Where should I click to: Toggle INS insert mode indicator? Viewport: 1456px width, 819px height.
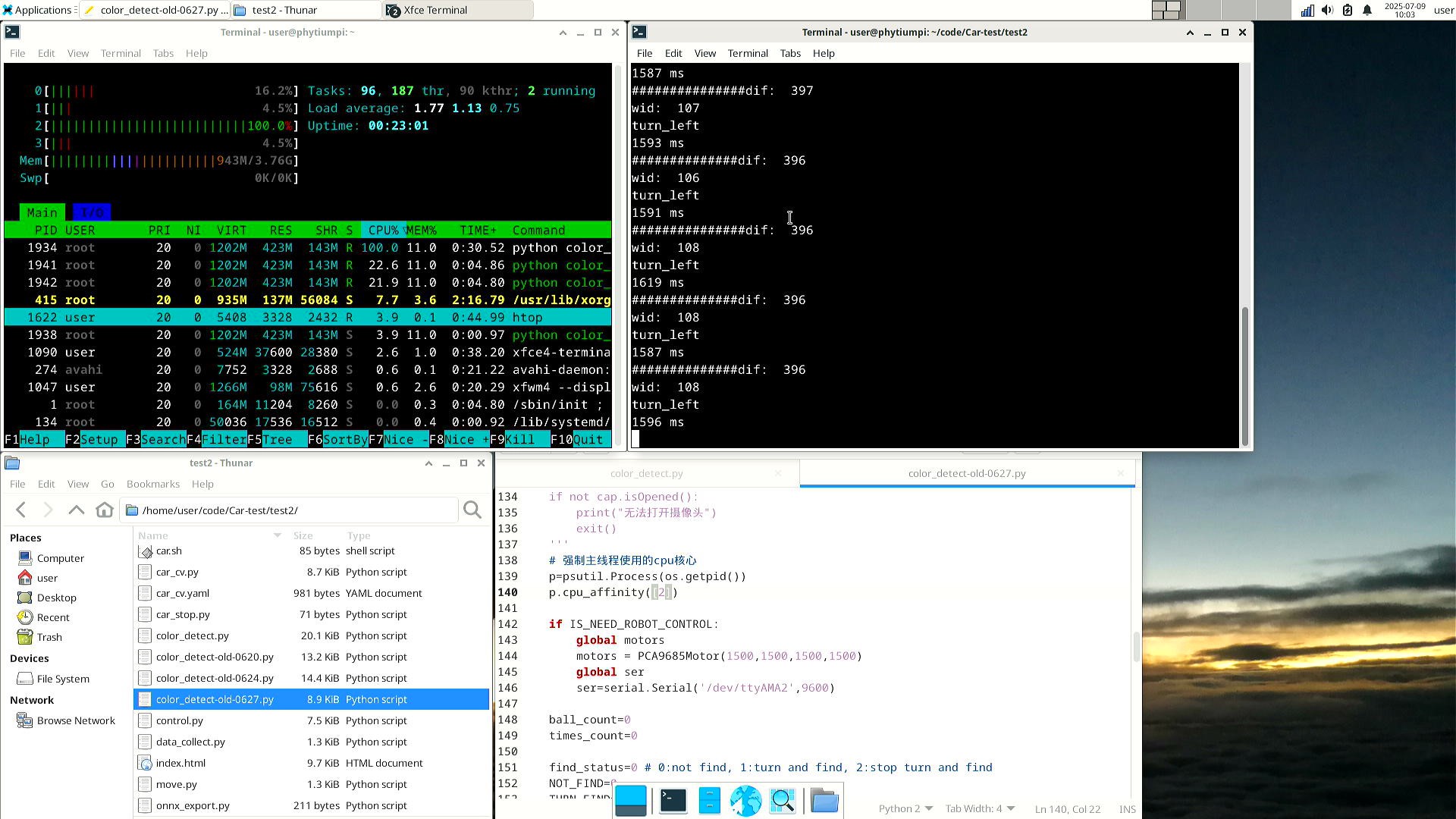(x=1128, y=809)
